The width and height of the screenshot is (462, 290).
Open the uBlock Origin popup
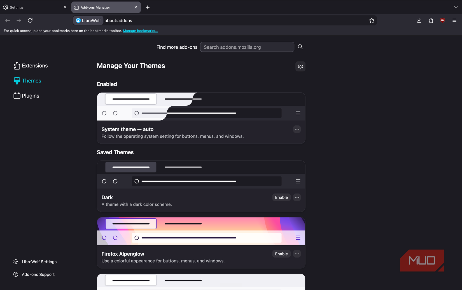[442, 20]
